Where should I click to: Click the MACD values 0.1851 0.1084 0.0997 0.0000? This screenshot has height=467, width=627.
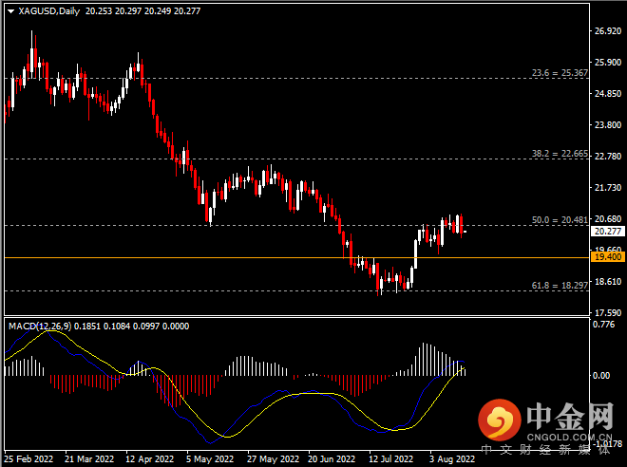point(131,327)
